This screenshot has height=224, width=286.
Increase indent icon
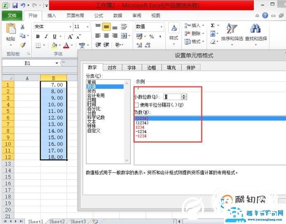[x=106, y=45]
